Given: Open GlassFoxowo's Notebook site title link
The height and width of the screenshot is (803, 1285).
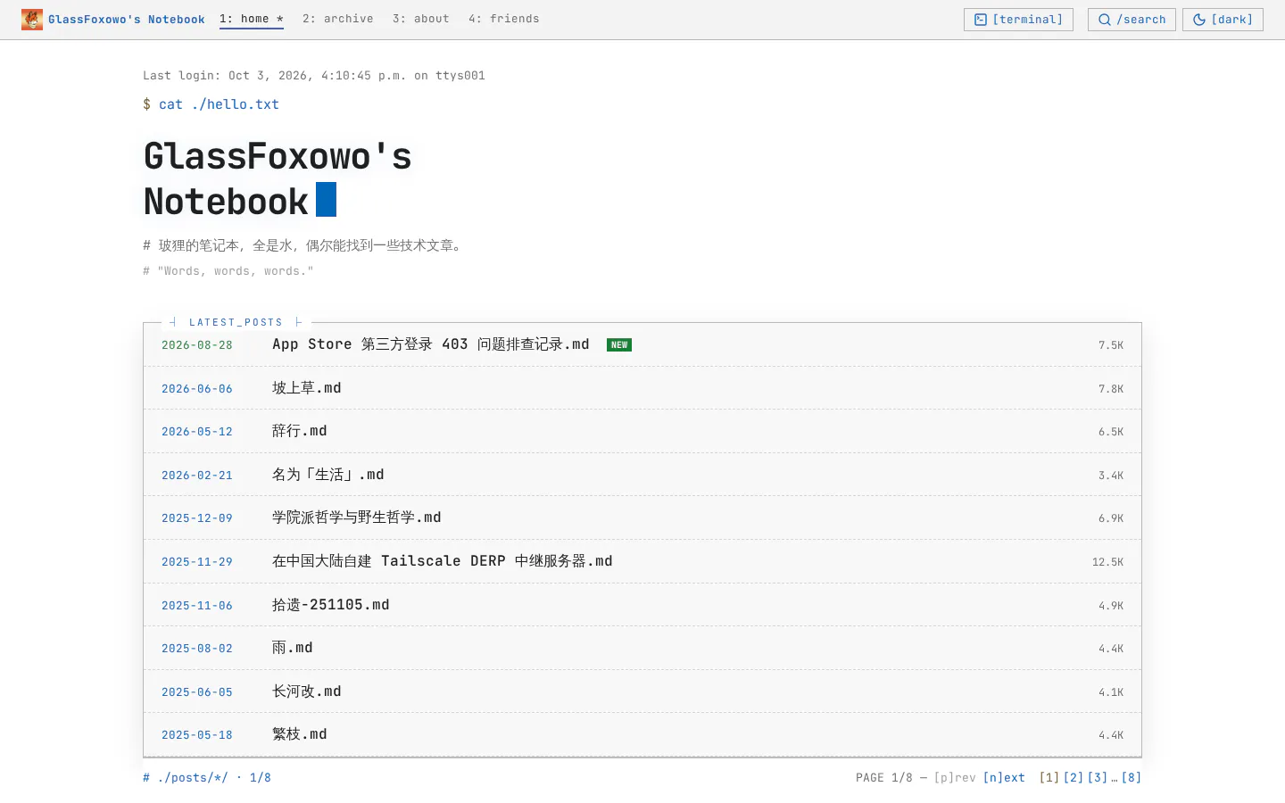Looking at the screenshot, I should point(127,20).
